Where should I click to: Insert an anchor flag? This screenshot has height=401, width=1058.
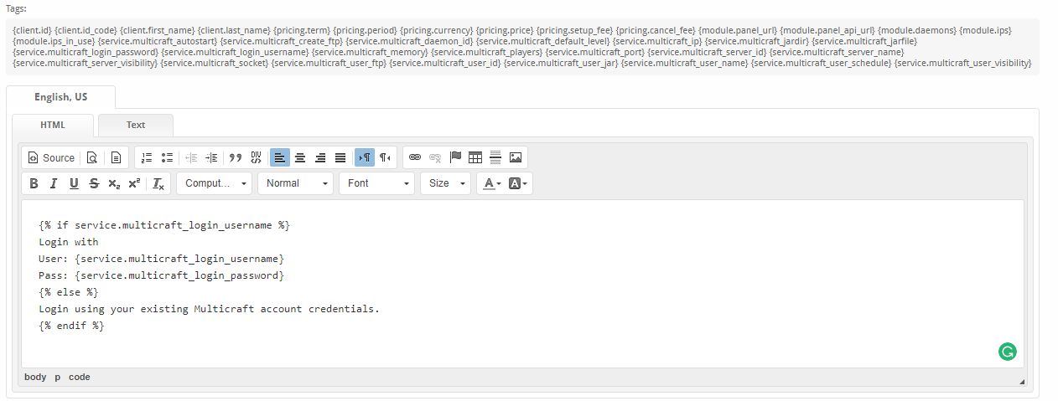point(455,157)
